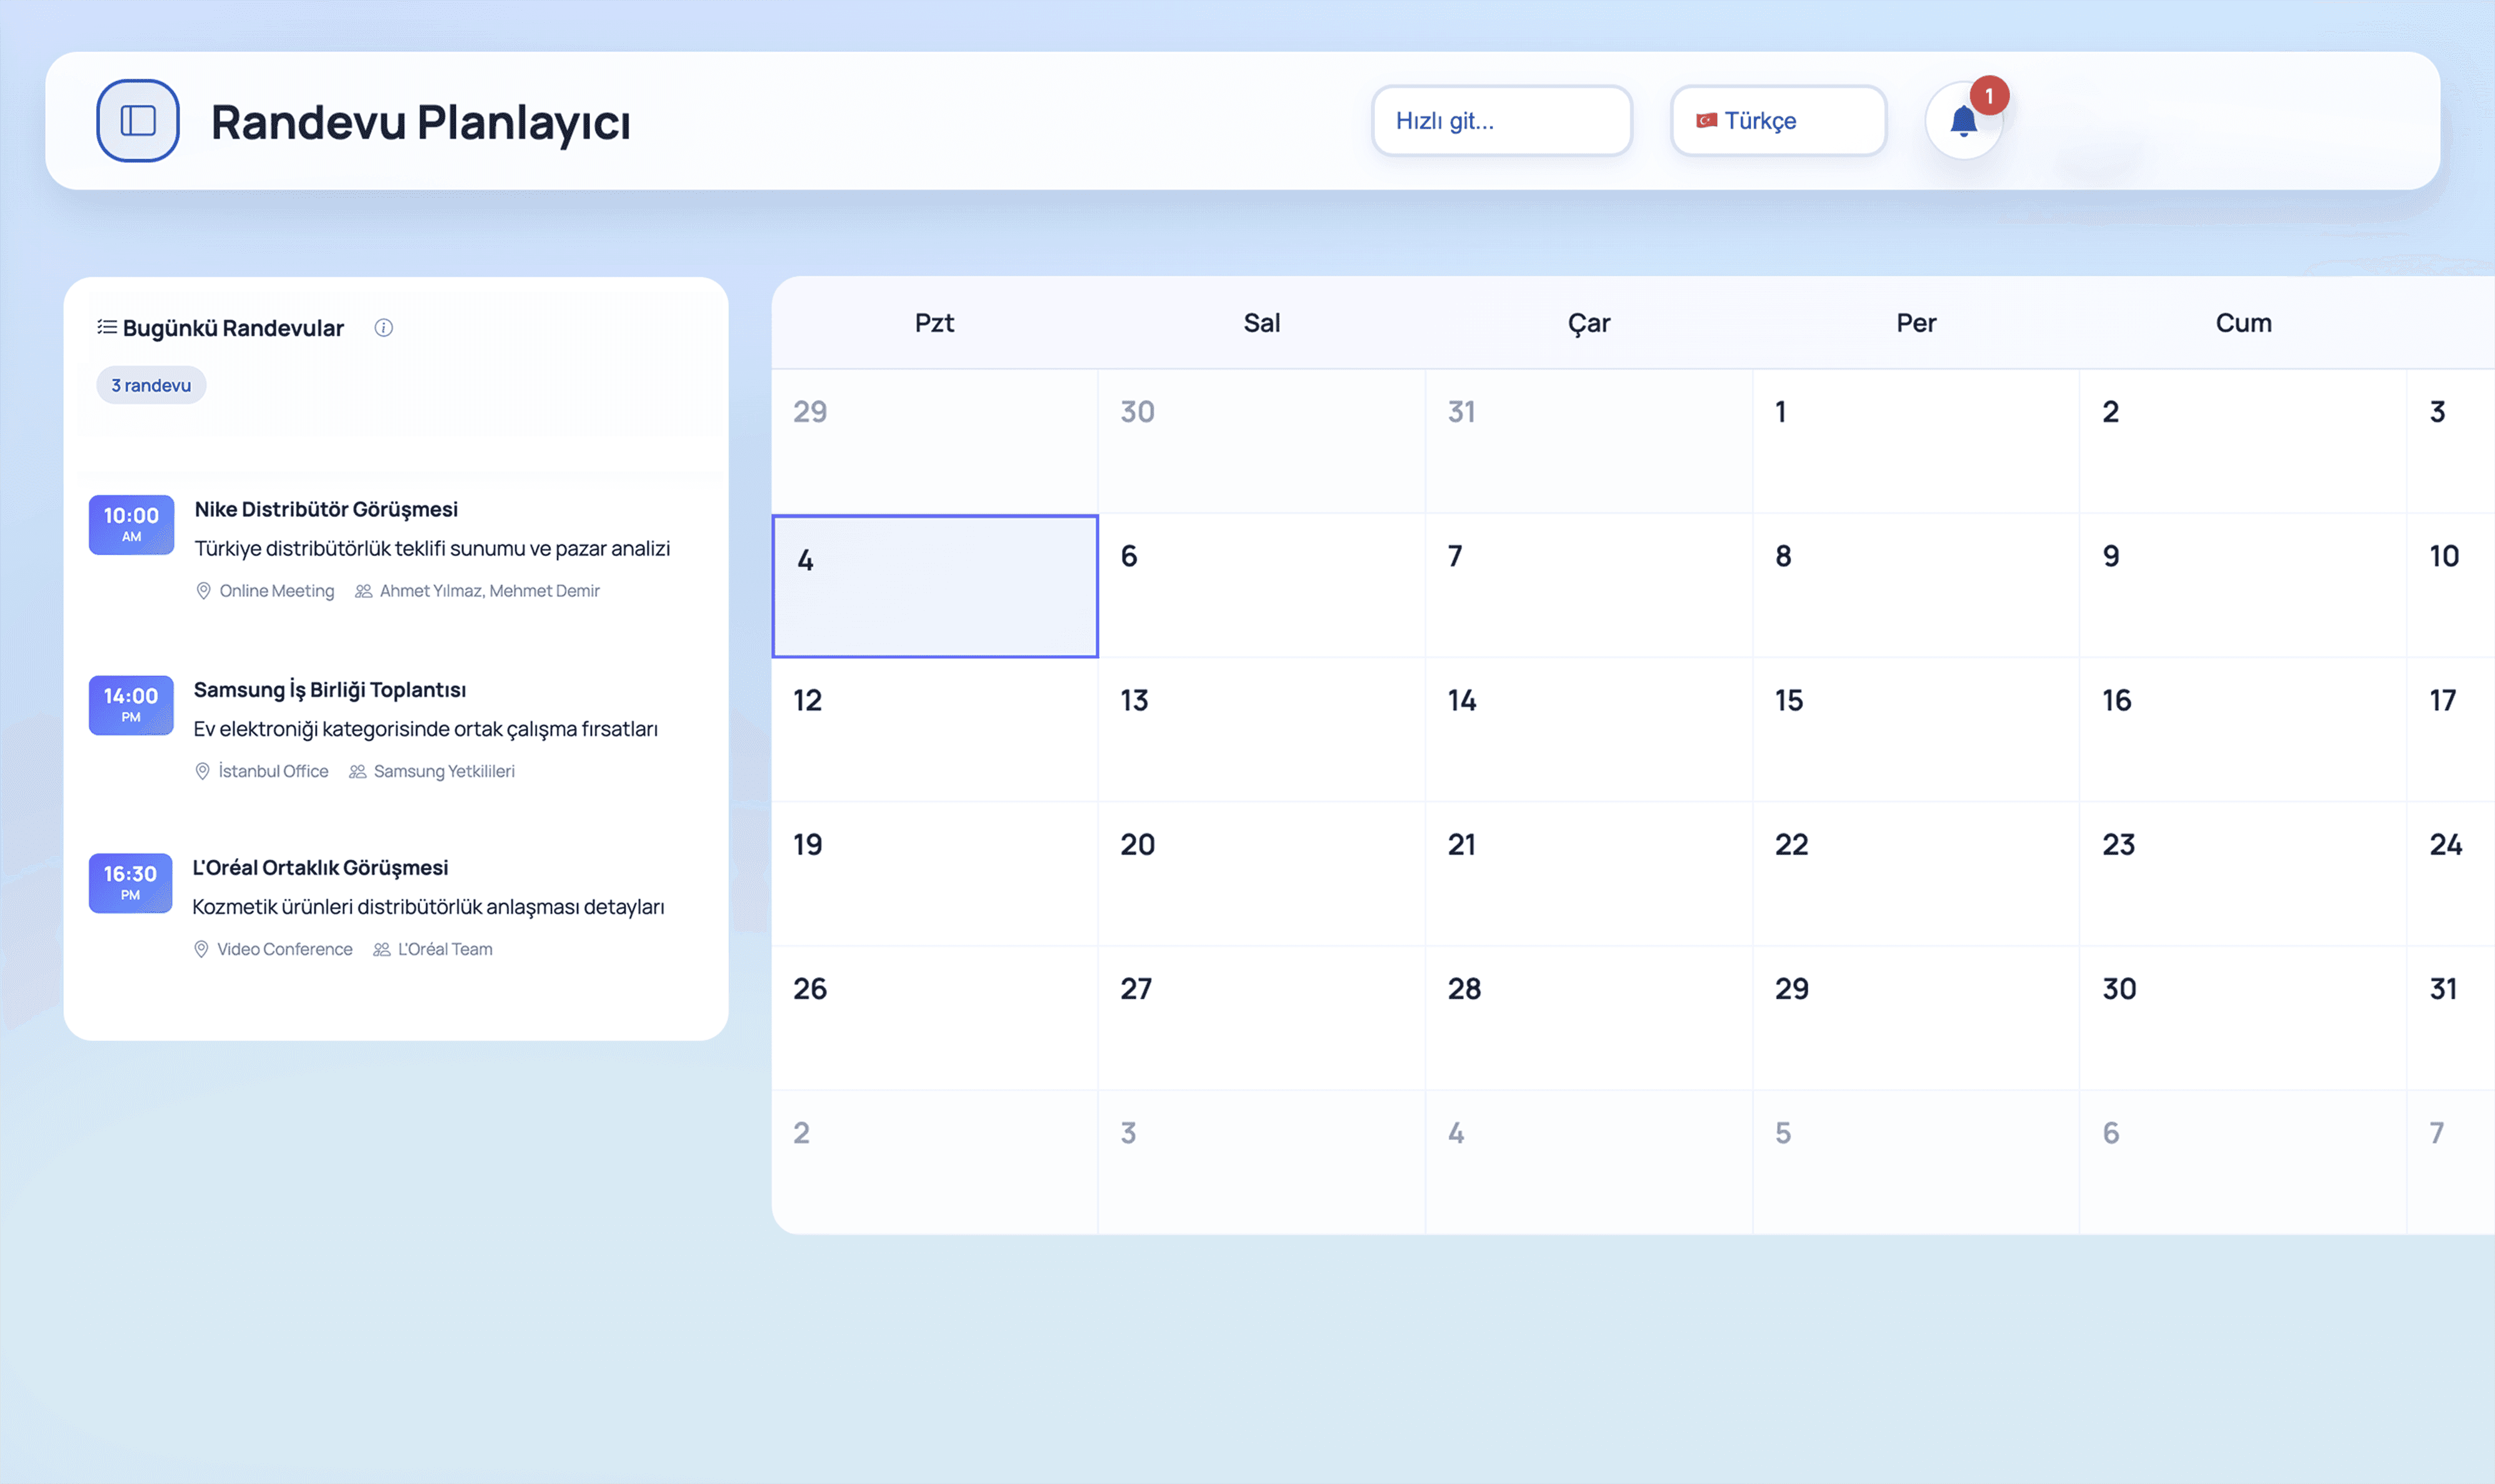Screen dimensions: 2495x1484
Task: Select the highlighted day 4 cell
Action: pyautogui.click(x=934, y=586)
